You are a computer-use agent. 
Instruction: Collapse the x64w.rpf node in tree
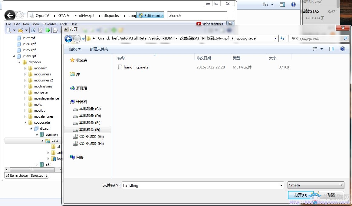point(14,56)
